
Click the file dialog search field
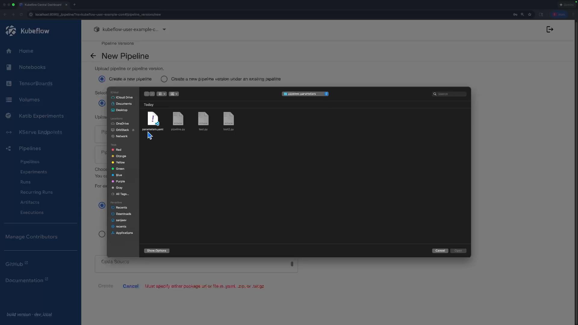click(x=449, y=94)
